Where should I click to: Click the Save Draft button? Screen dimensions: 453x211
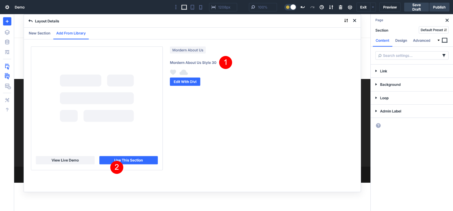pyautogui.click(x=416, y=7)
